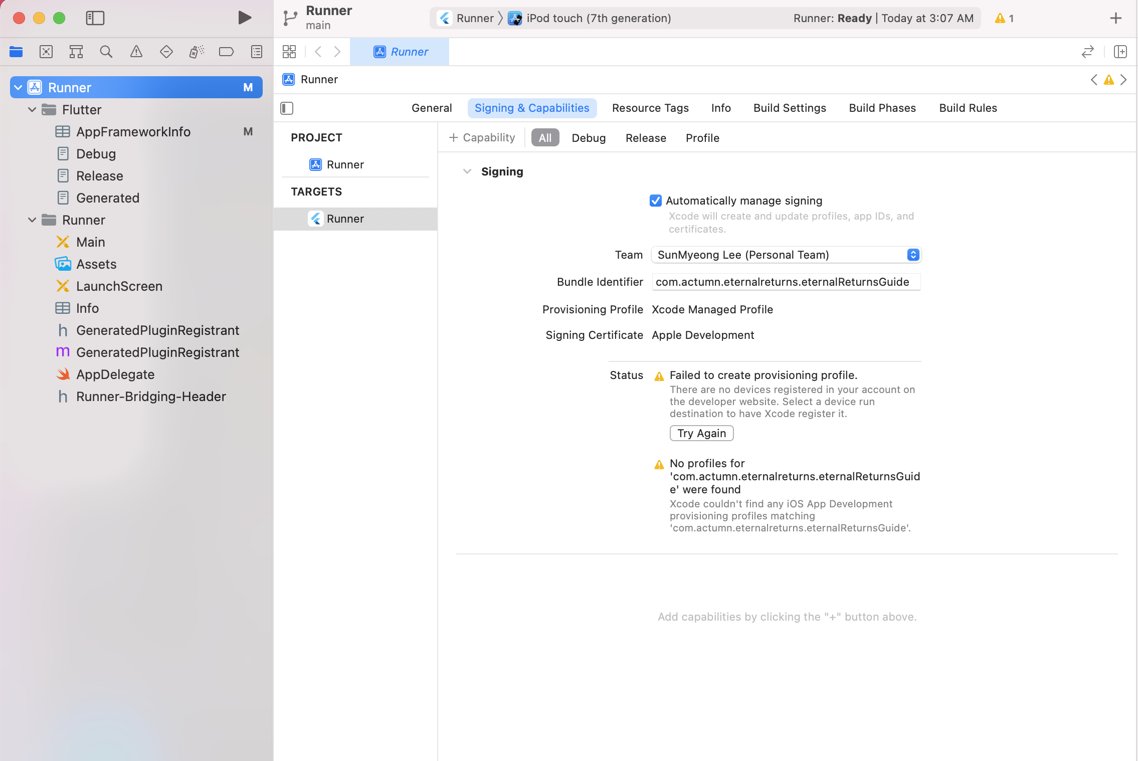
Task: Click the add Capability button
Action: (482, 138)
